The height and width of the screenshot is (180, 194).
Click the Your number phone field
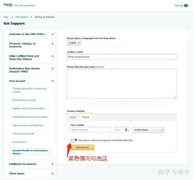(x=91, y=130)
